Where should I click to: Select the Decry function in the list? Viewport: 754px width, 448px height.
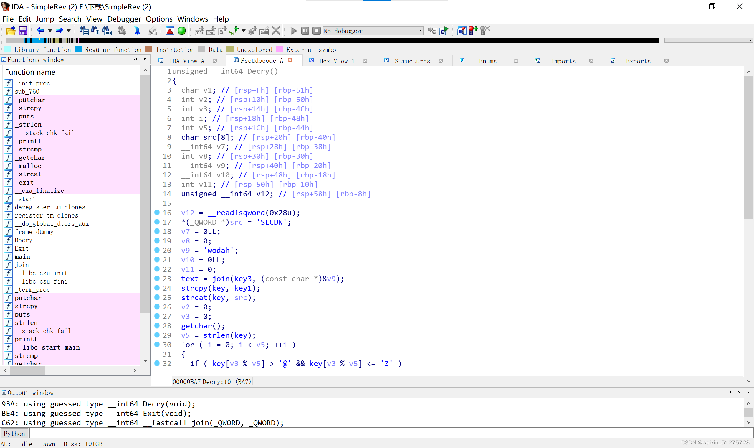[72, 240]
